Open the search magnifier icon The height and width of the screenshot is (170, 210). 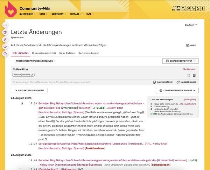(x=183, y=8)
